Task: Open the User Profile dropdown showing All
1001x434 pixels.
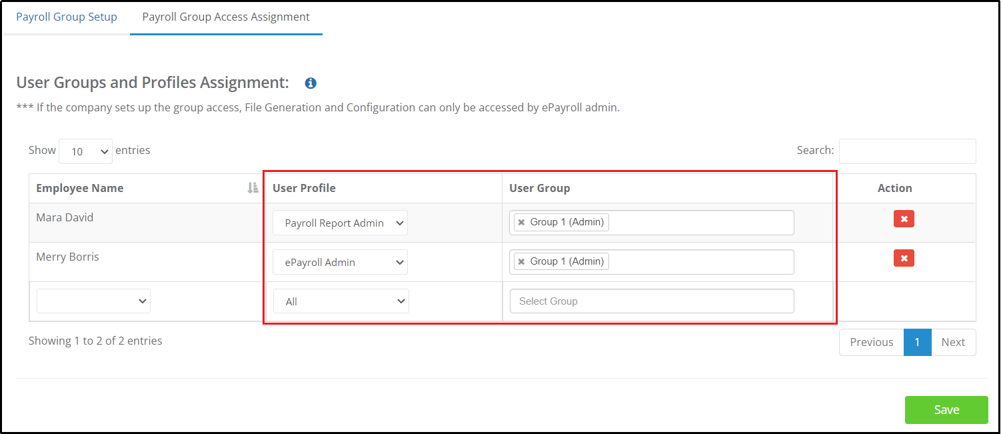Action: pos(341,301)
